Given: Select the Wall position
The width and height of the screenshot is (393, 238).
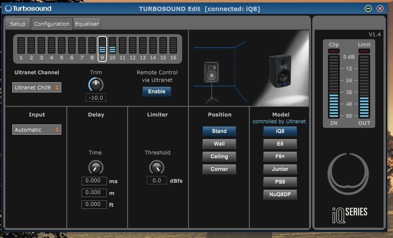Looking at the screenshot, I should 219,143.
